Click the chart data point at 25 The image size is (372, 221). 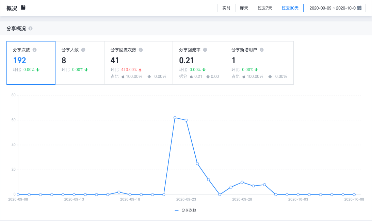[x=197, y=164]
